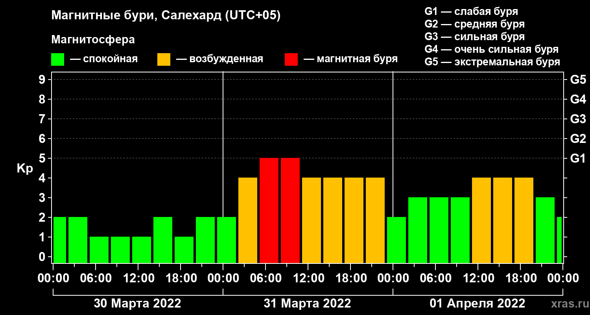The height and width of the screenshot is (315, 590).
Task: Click the 'G4 — очень сильная буря' legend line
Action: pos(491,49)
